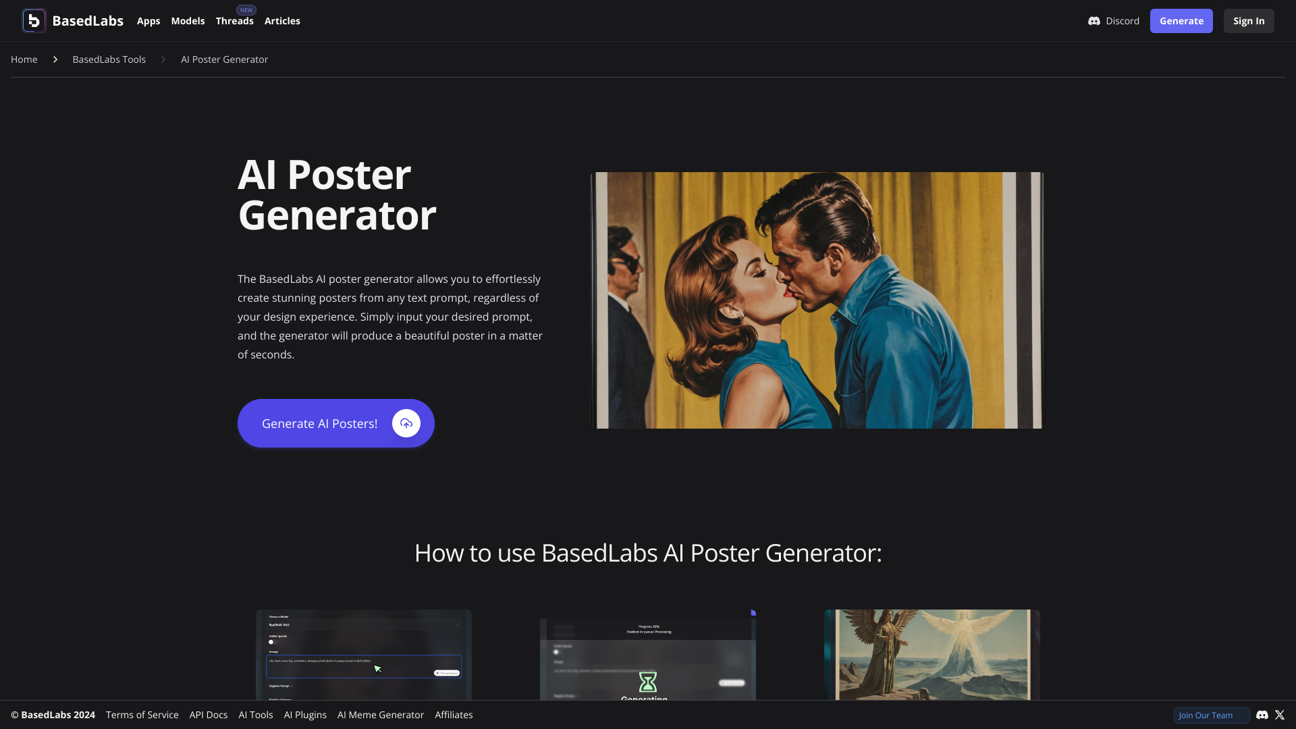This screenshot has height=729, width=1296.
Task: Click the hourglass generating icon
Action: pos(648,682)
